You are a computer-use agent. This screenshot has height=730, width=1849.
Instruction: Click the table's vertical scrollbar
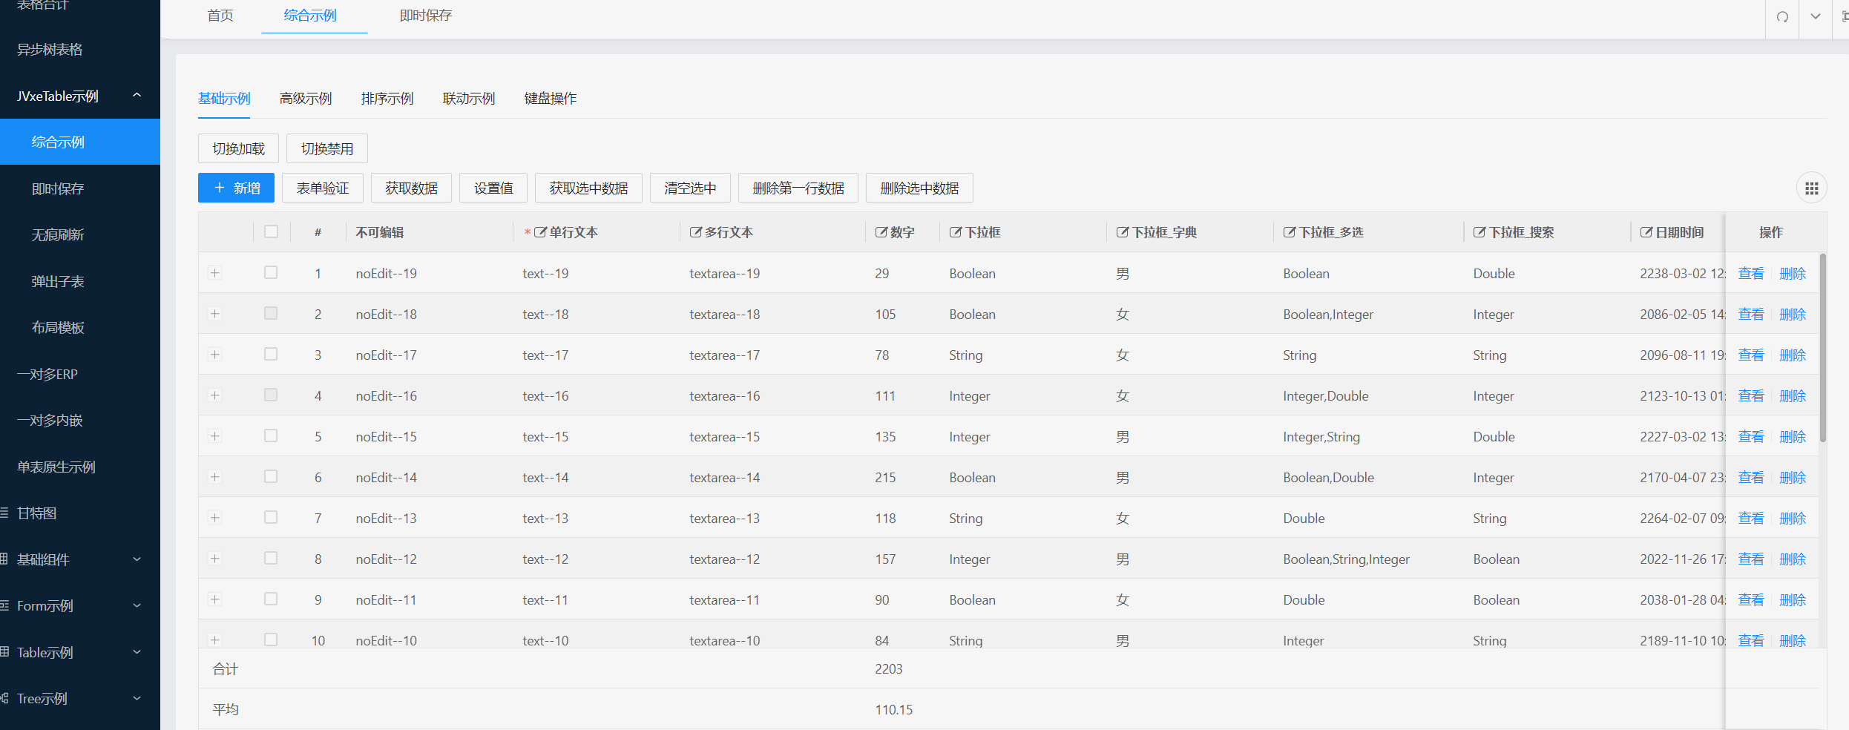click(x=1822, y=349)
